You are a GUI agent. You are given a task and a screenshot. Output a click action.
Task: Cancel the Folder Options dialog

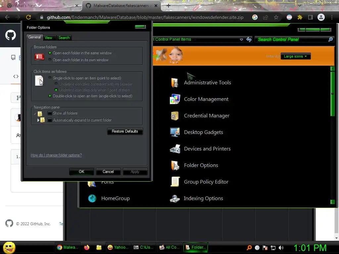pyautogui.click(x=108, y=172)
